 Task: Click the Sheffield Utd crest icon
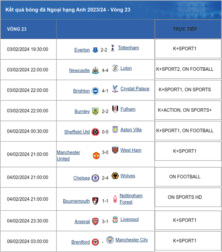coord(95,132)
